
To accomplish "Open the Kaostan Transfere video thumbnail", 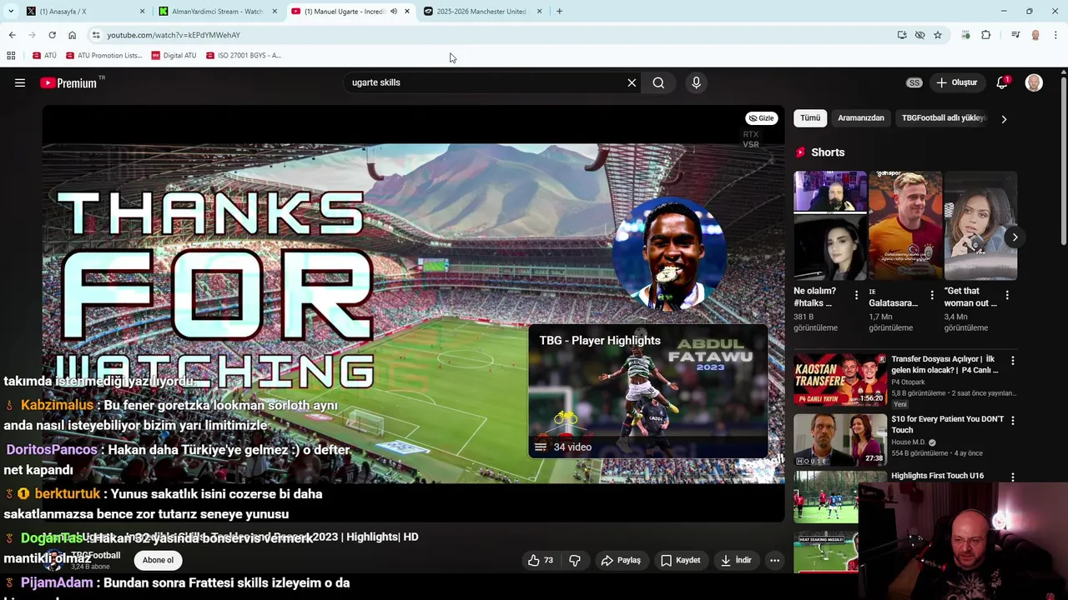I will pos(840,379).
